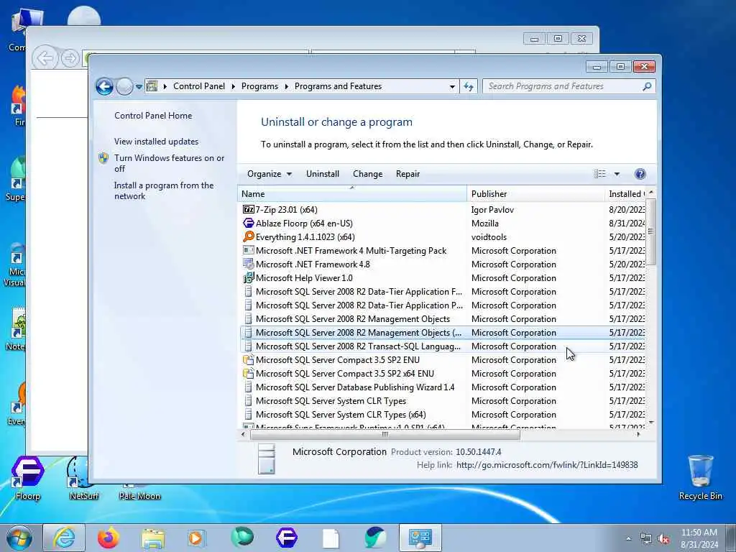The height and width of the screenshot is (552, 736).
Task: Open the Organize menu
Action: (x=270, y=174)
